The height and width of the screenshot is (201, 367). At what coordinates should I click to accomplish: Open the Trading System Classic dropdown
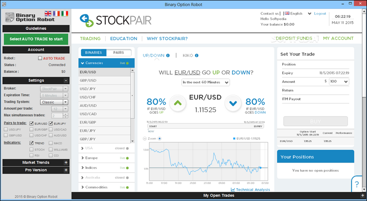(54, 102)
